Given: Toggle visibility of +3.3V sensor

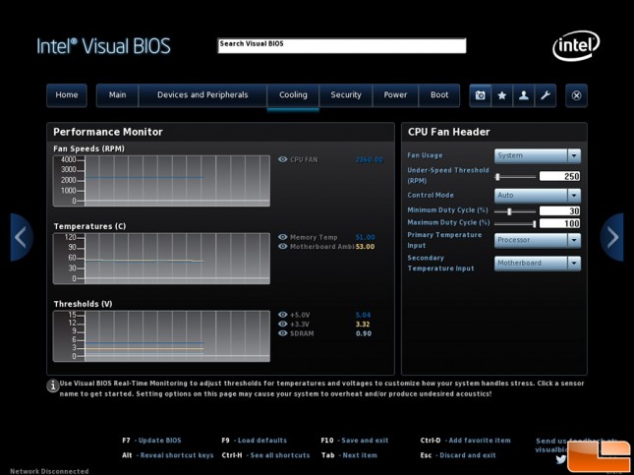Looking at the screenshot, I should point(283,324).
